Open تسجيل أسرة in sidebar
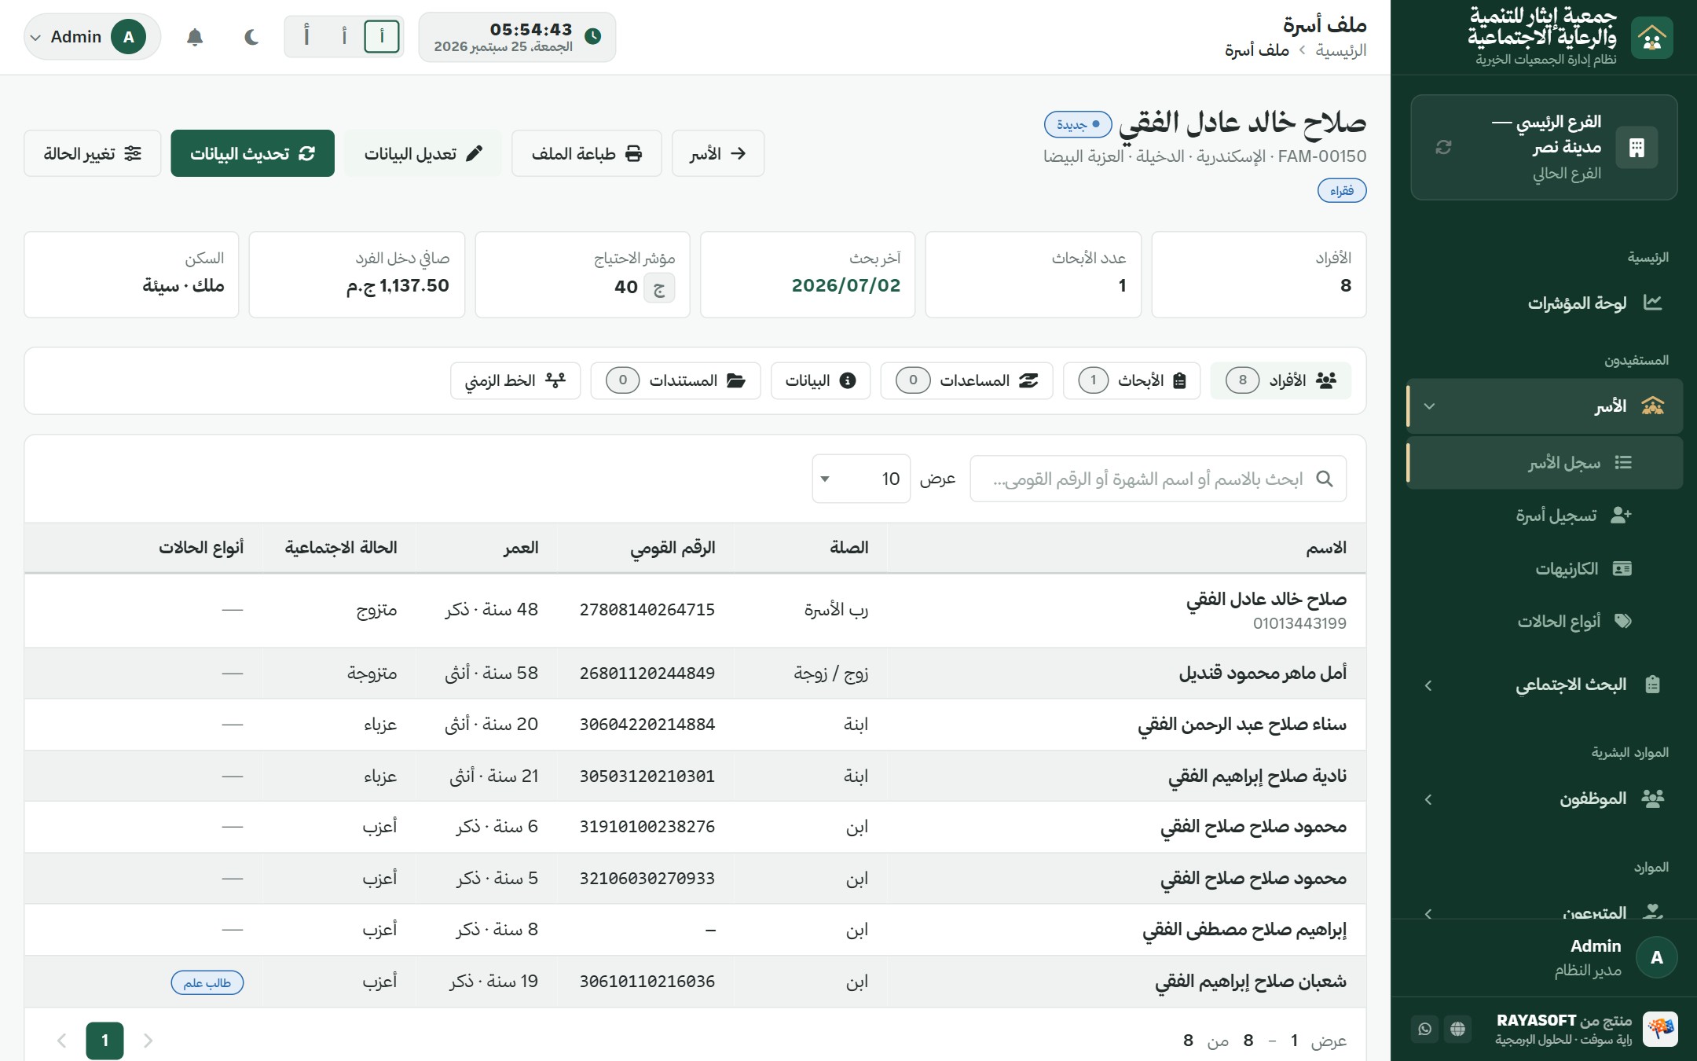Image resolution: width=1697 pixels, height=1061 pixels. coord(1545,516)
